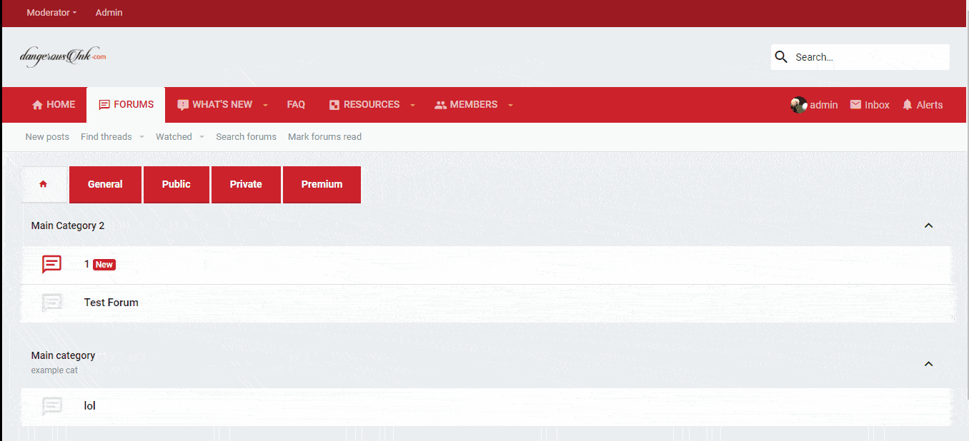The image size is (969, 441).
Task: Open the Test Forum link
Action: (111, 303)
